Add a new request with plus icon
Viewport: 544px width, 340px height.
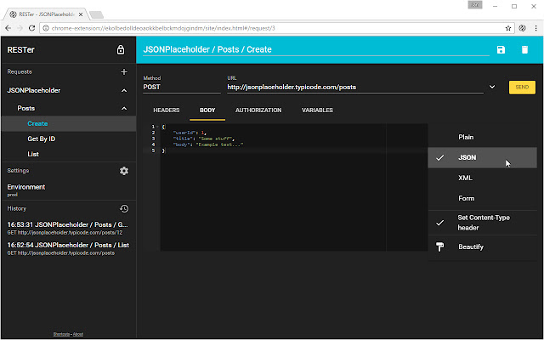pos(124,71)
